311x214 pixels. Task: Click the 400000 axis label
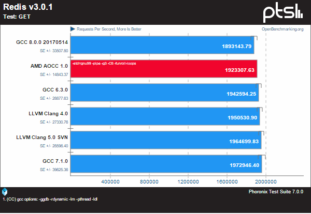[x=110, y=181]
